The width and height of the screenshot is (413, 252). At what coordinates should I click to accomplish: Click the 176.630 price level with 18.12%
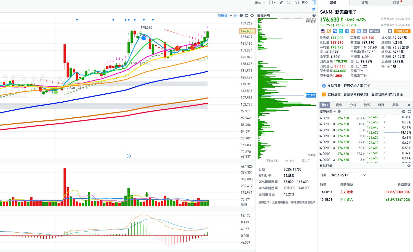pos(389,132)
